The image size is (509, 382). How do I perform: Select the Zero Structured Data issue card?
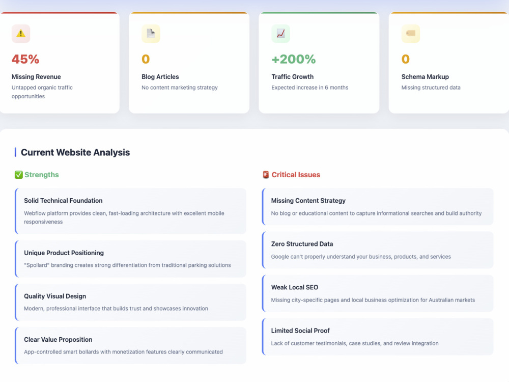378,250
